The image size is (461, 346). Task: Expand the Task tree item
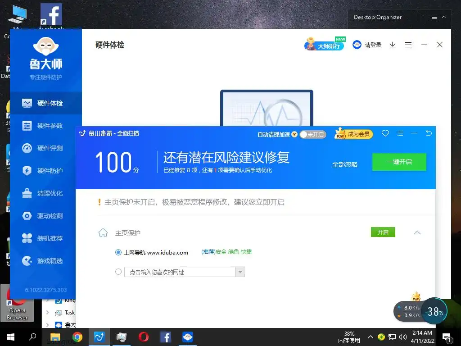48,313
